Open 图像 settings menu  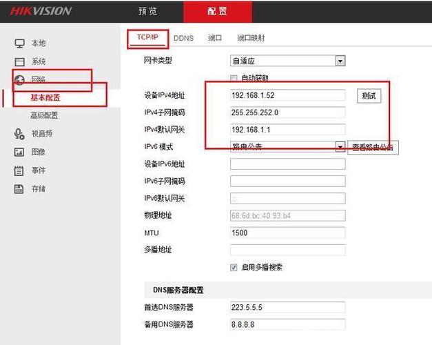(x=39, y=152)
